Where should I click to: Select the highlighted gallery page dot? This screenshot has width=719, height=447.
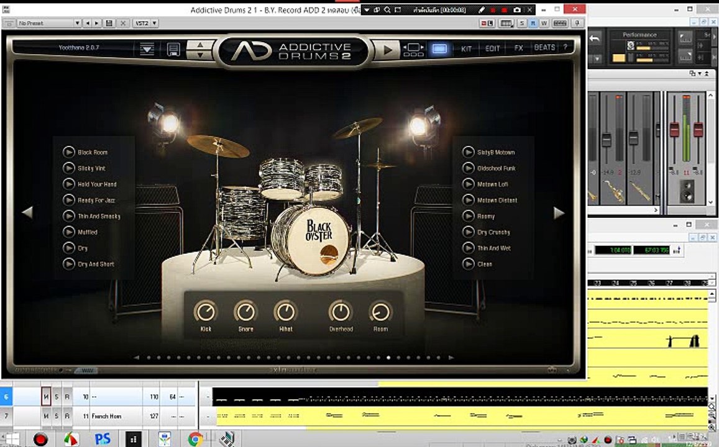(x=388, y=358)
